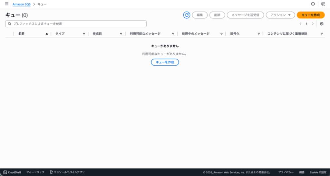Click Amazon SQS breadcrumb link
Viewport: 330px width, 176px height.
(x=21, y=4)
